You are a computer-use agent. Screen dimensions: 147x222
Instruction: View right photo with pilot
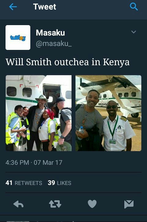(108, 113)
